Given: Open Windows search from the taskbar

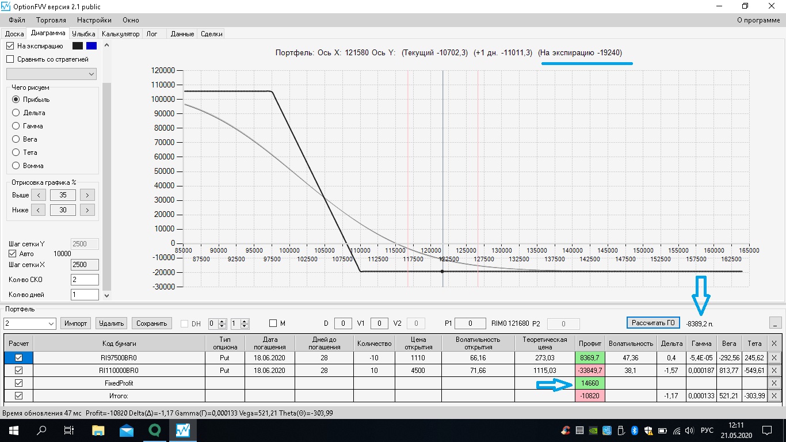Looking at the screenshot, I should pos(41,430).
